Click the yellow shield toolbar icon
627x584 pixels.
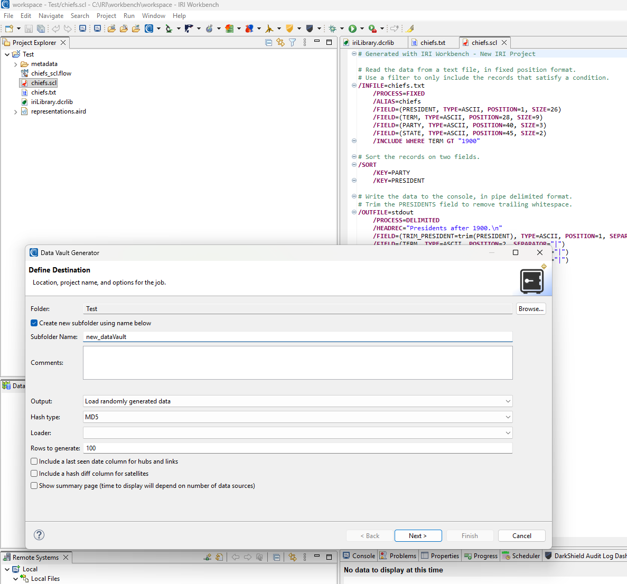point(289,29)
